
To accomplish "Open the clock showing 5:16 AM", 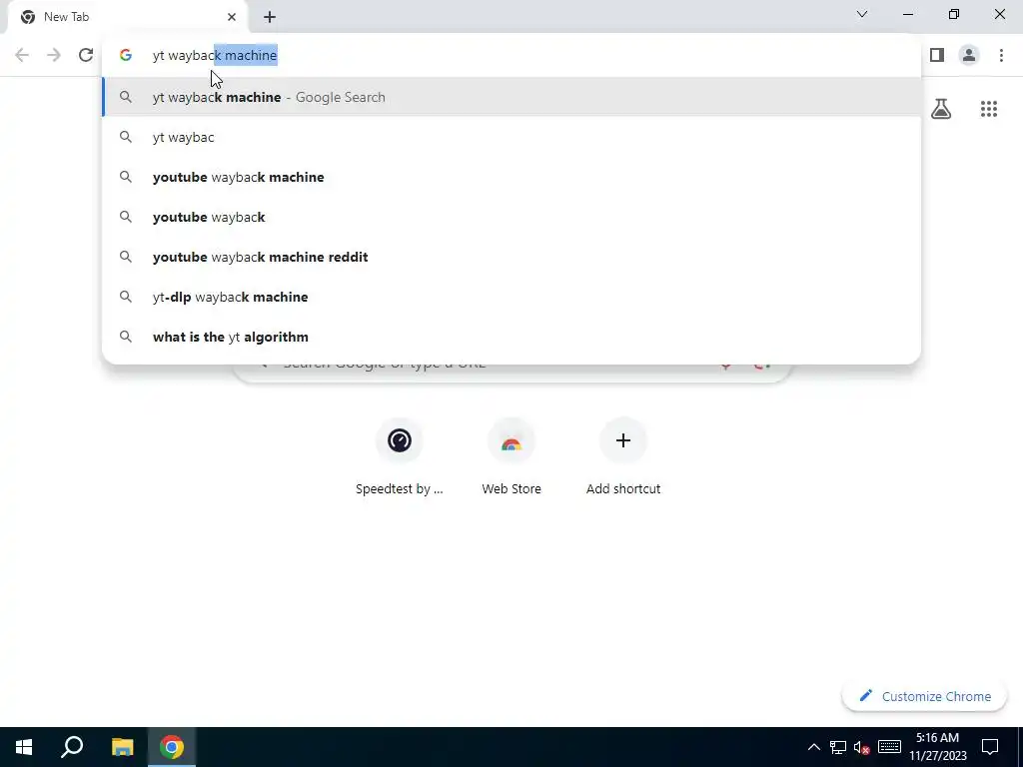I will pyautogui.click(x=937, y=747).
